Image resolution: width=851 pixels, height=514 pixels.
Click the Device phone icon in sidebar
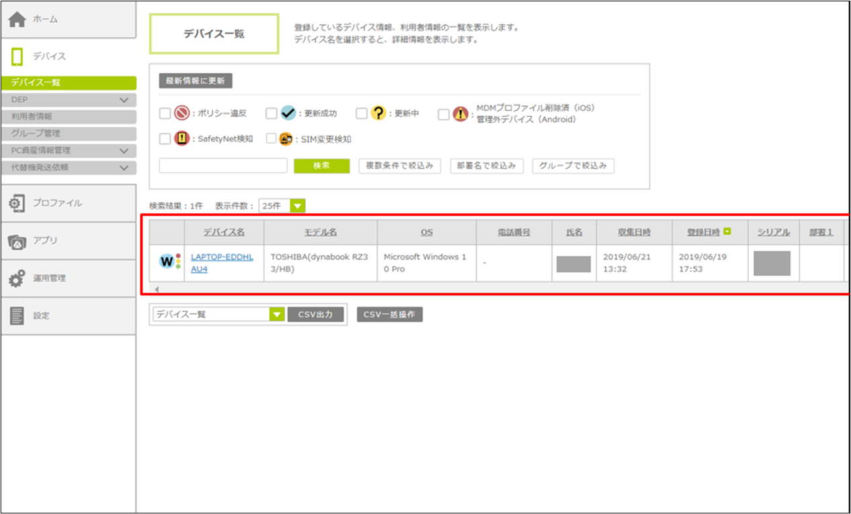point(17,57)
